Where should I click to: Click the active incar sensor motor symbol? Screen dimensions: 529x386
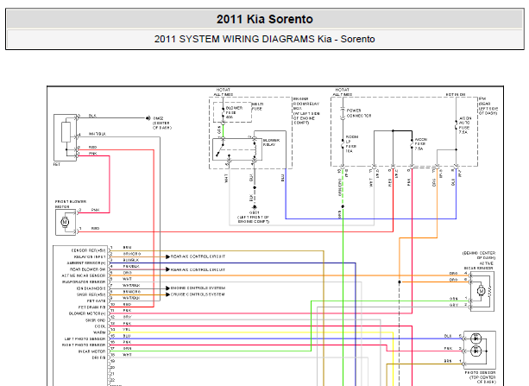482,290
